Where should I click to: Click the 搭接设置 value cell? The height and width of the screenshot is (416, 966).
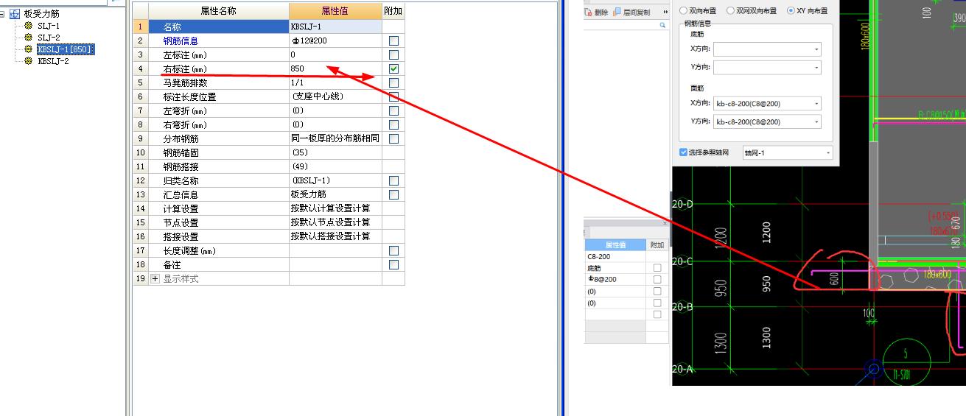[x=335, y=236]
